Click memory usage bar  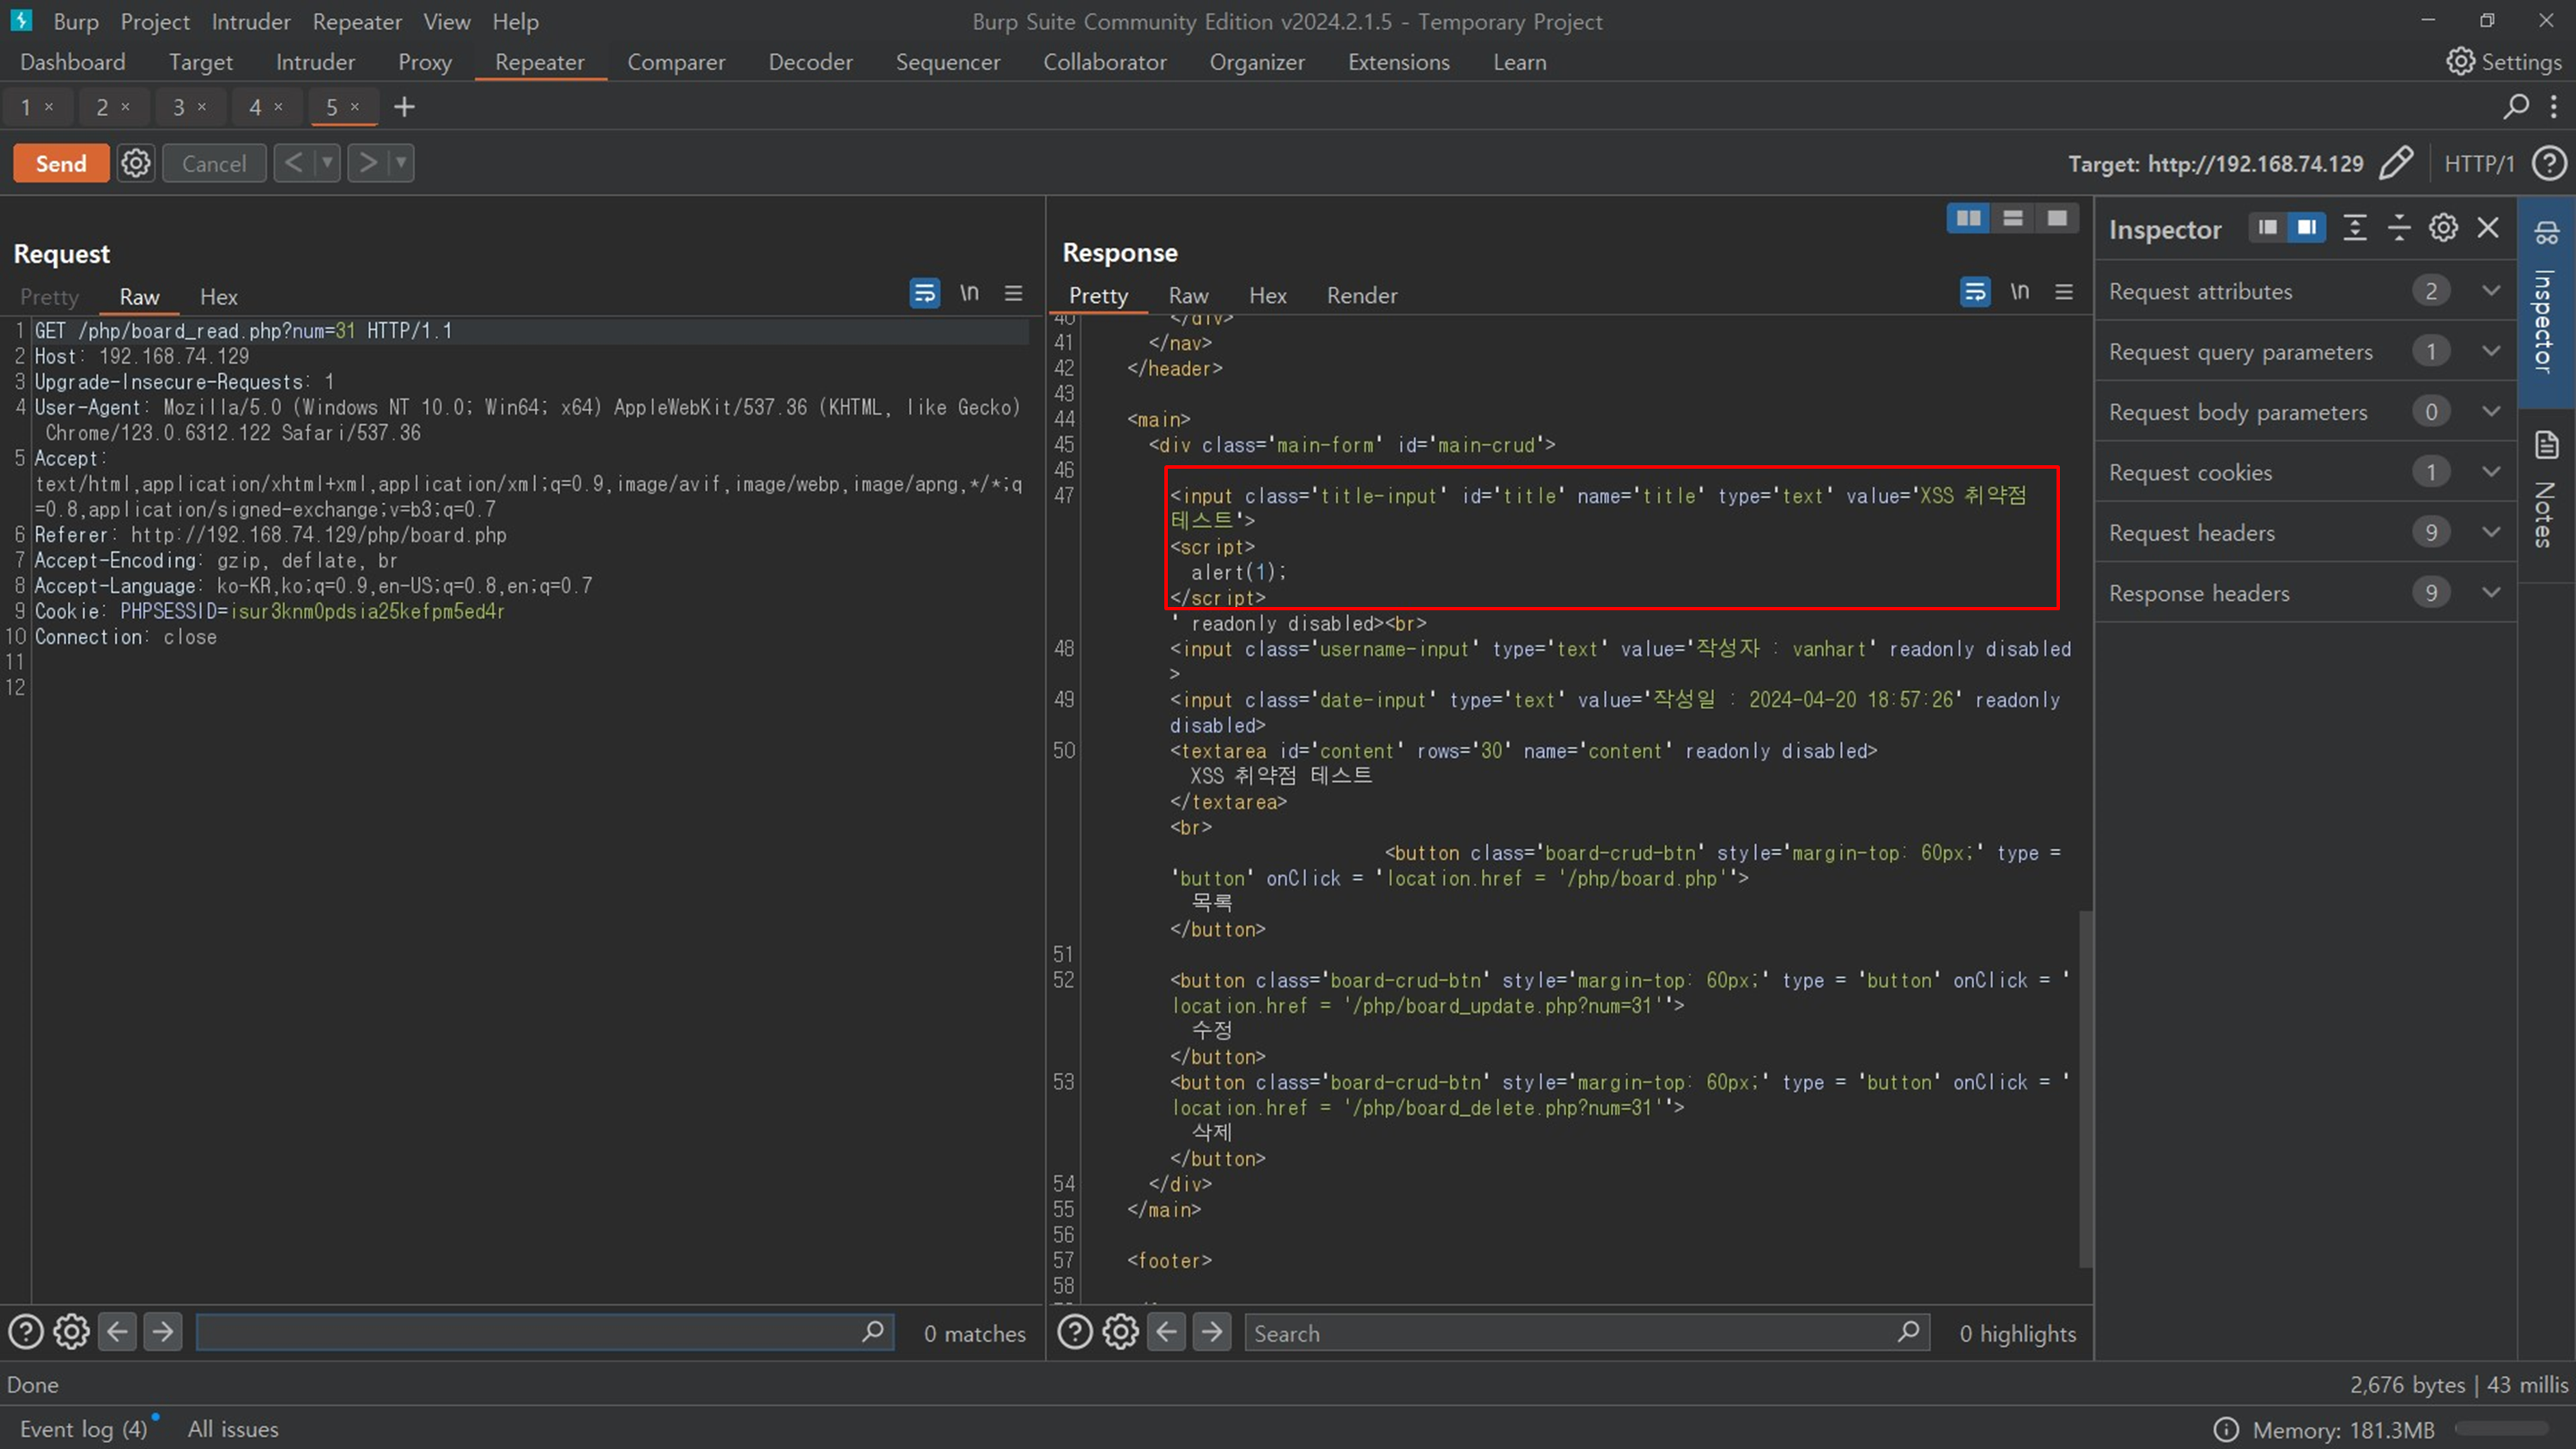2501,1429
